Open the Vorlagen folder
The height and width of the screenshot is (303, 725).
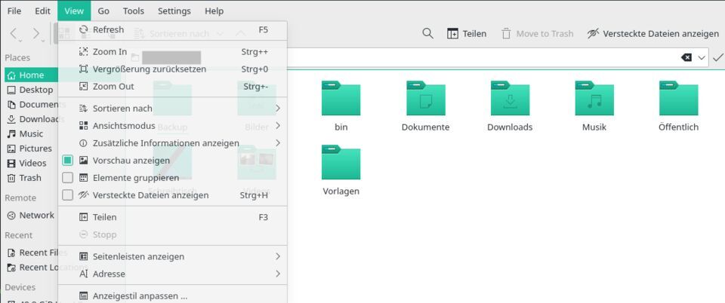(341, 164)
